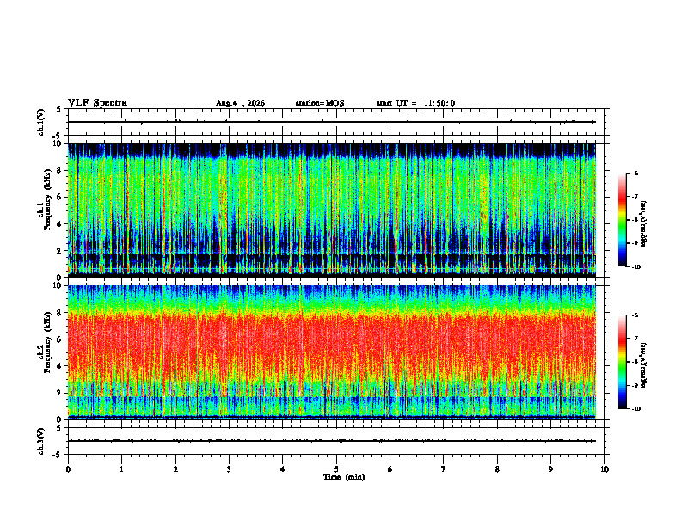Click the ch.1 spectrogram color scale bar
Image resolution: width=681 pixels, height=526 pixels.
pos(622,220)
